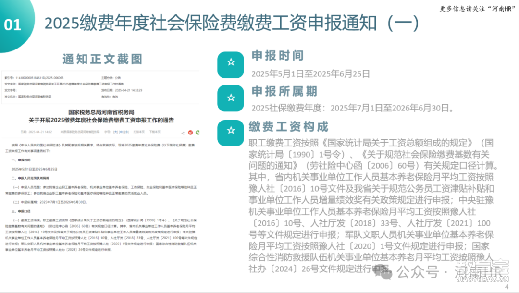Click 关于开展2025缴费年度社会保险费缴费工资申报工作的通告 title line
This screenshot has height=293, width=519.
[x=101, y=120]
